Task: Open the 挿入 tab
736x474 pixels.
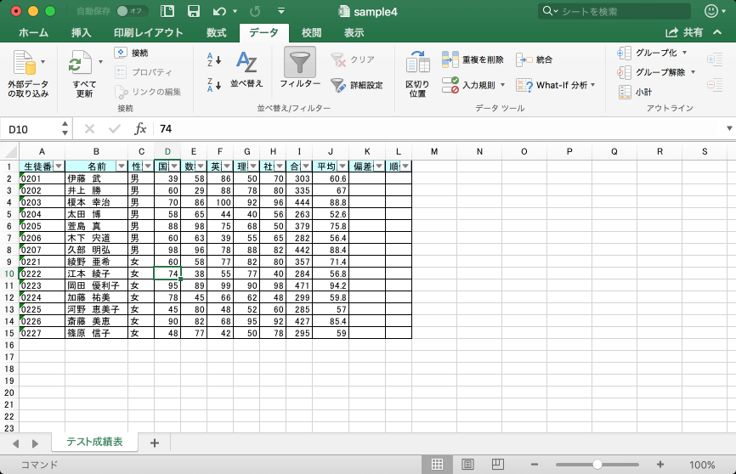Action: coord(82,32)
